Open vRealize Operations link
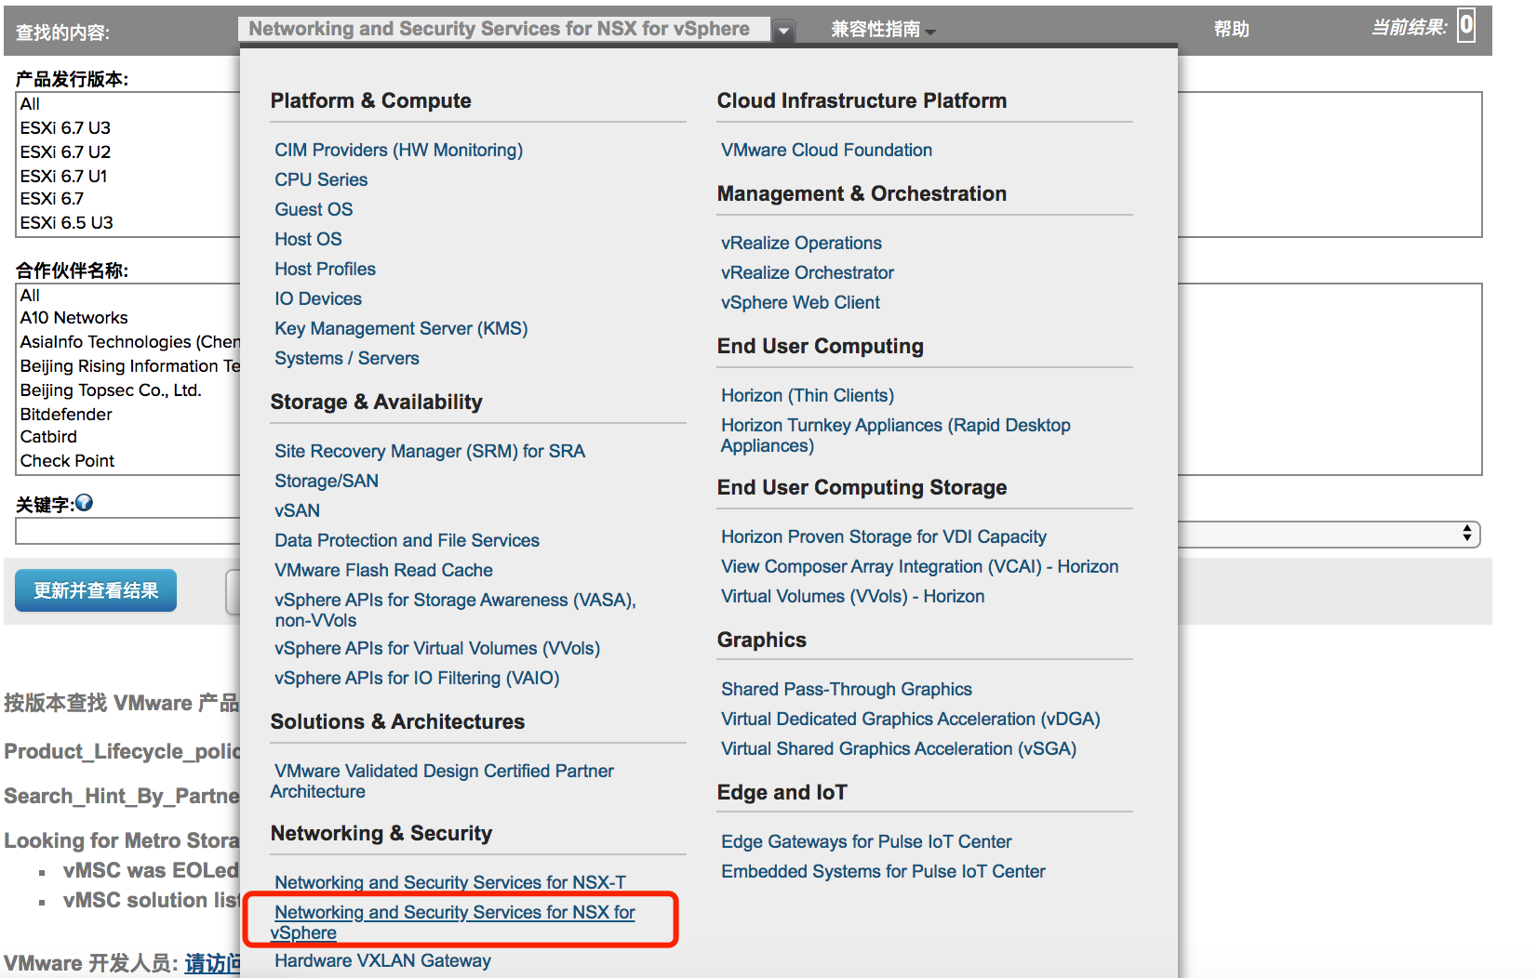 pyautogui.click(x=801, y=243)
